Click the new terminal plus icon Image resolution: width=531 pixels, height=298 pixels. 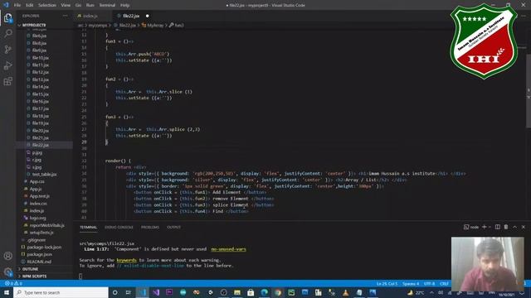485,227
